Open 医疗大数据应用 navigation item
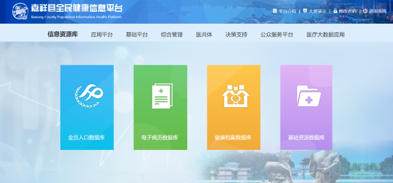 (x=326, y=34)
